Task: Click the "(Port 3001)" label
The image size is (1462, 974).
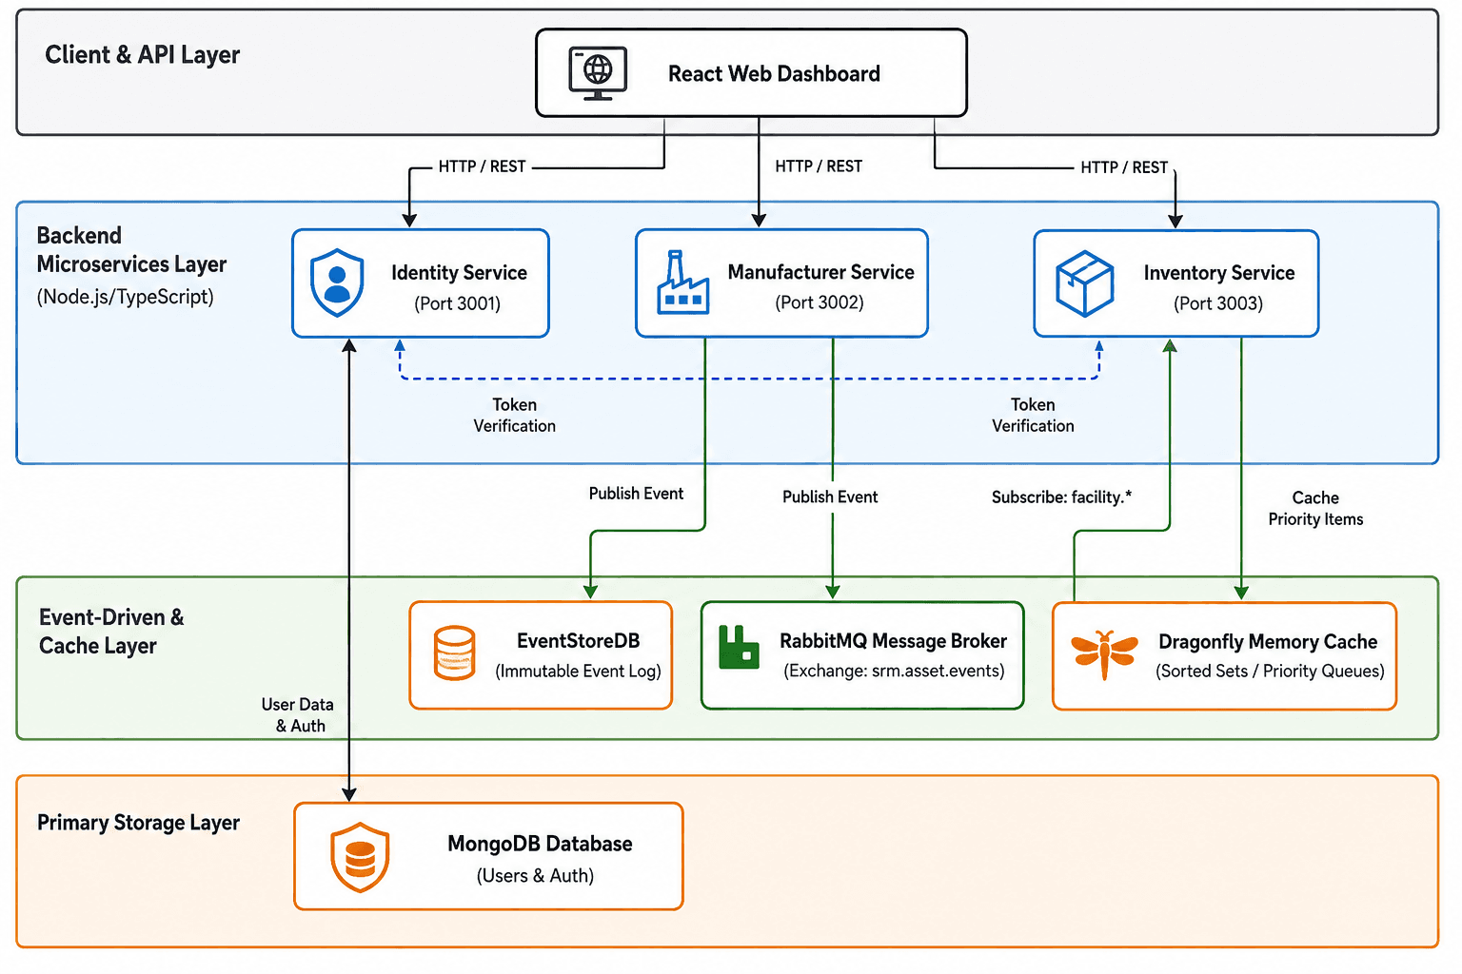Action: pyautogui.click(x=457, y=303)
